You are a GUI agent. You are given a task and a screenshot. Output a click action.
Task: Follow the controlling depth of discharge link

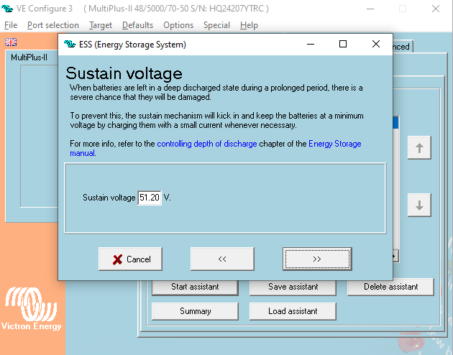(206, 144)
